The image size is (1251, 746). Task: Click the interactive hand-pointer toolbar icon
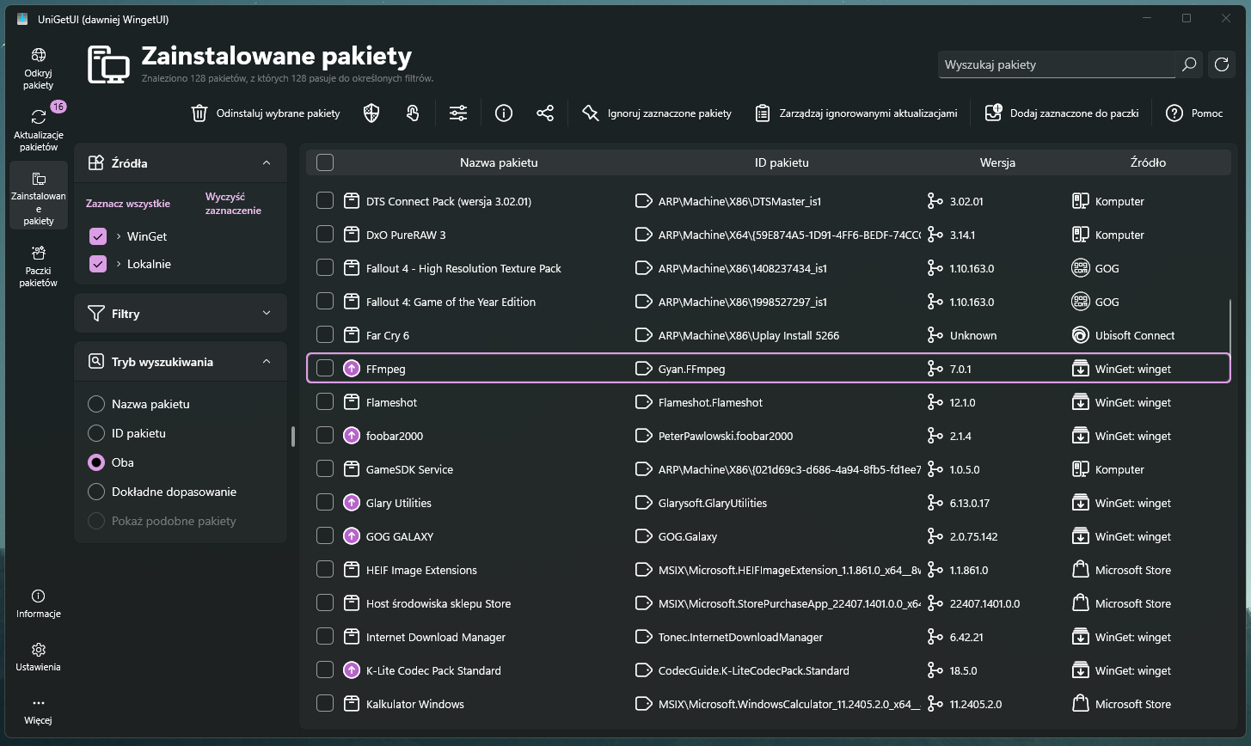tap(414, 113)
